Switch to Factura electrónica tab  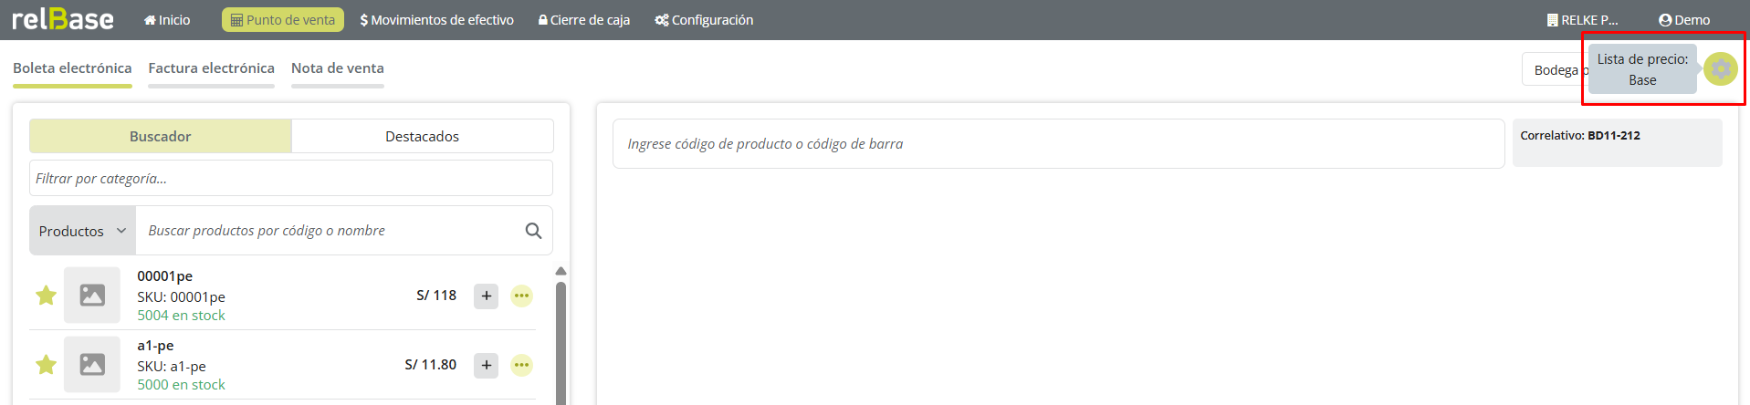coord(211,68)
